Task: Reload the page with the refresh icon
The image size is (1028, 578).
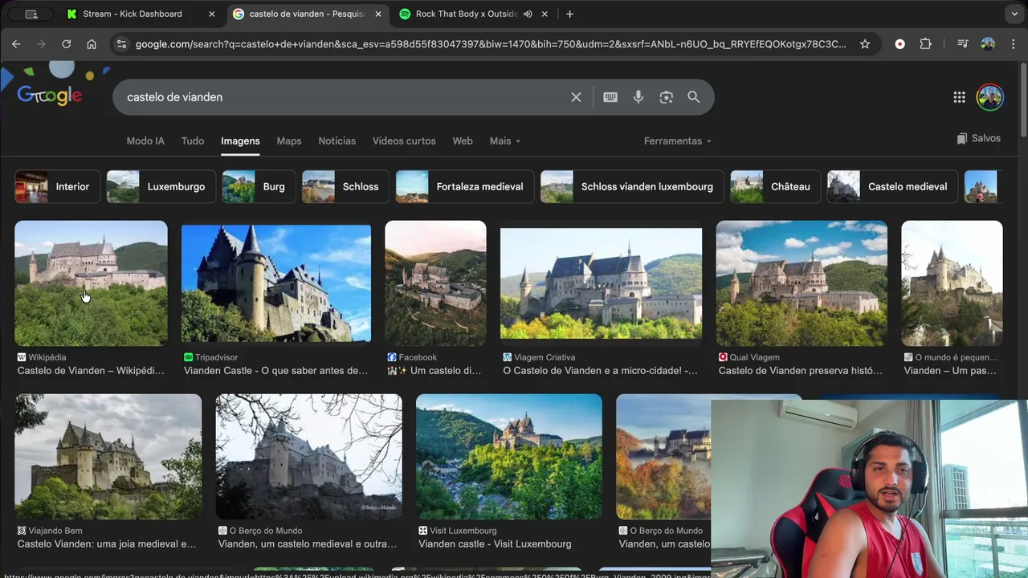Action: (x=67, y=44)
